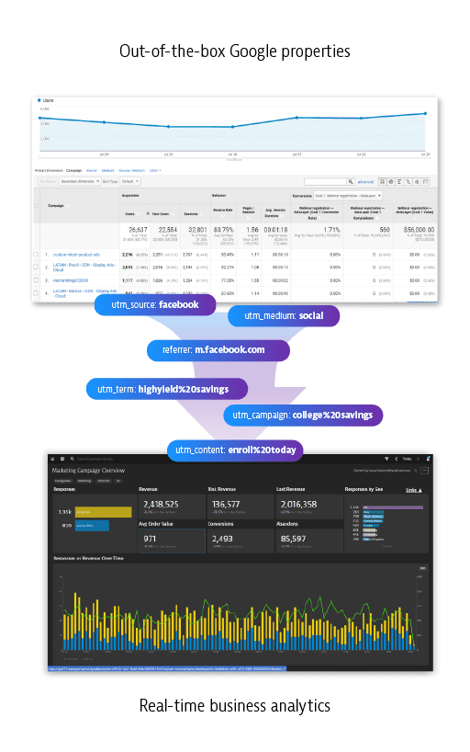Open chat icon beside Dynatrace menu
The image size is (470, 752).
tap(62, 459)
